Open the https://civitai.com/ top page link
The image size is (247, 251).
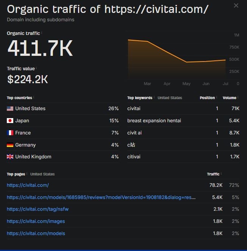[x=28, y=185]
